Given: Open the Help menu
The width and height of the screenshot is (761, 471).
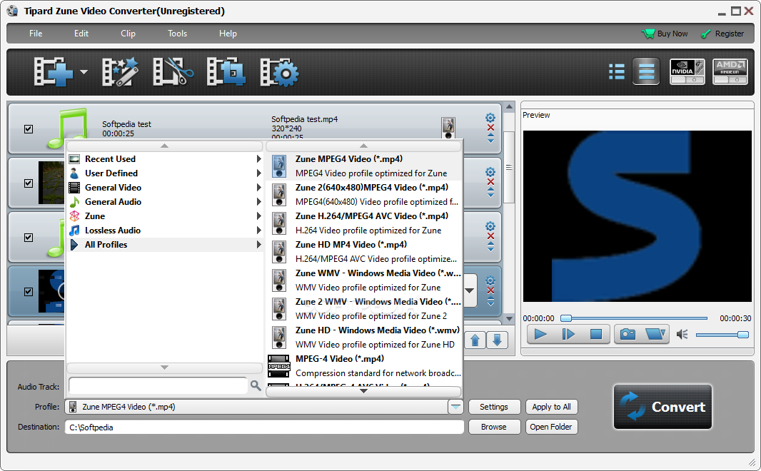Looking at the screenshot, I should click(228, 34).
